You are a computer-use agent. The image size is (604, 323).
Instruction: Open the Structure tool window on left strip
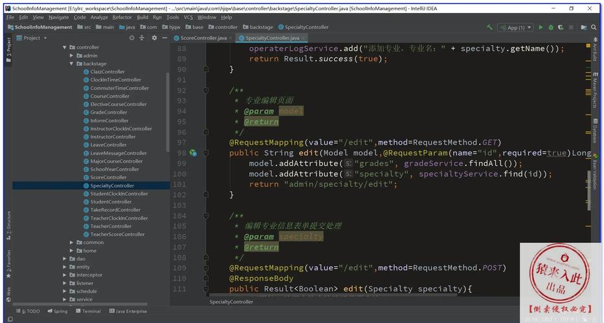(x=9, y=225)
